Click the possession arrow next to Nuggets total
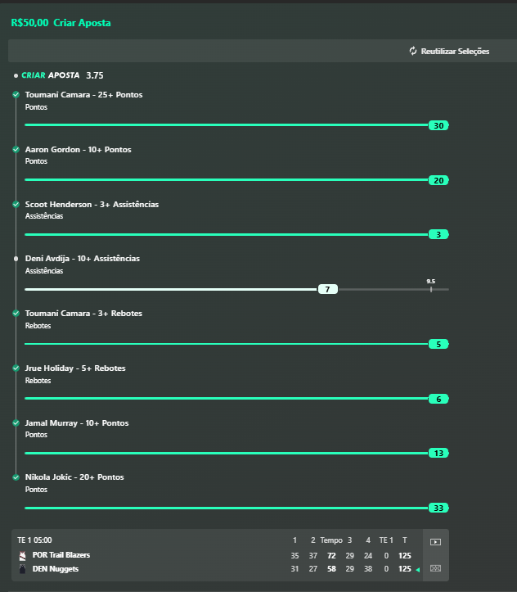 (x=417, y=569)
